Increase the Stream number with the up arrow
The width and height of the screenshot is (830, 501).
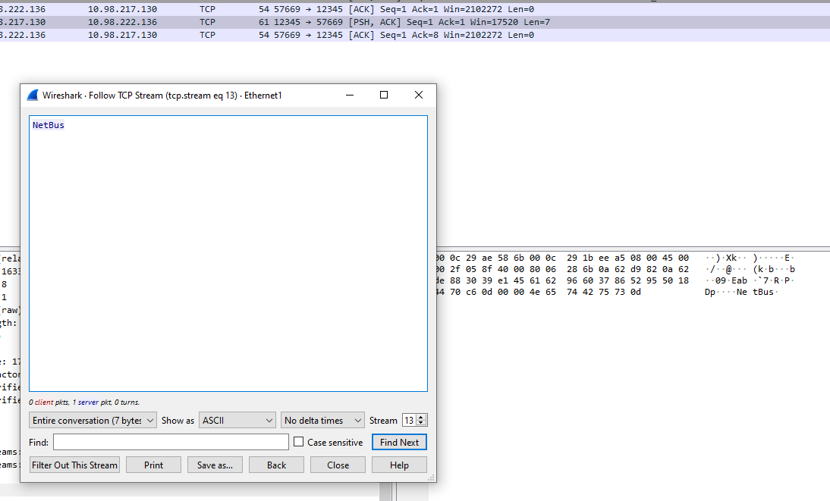coord(422,418)
